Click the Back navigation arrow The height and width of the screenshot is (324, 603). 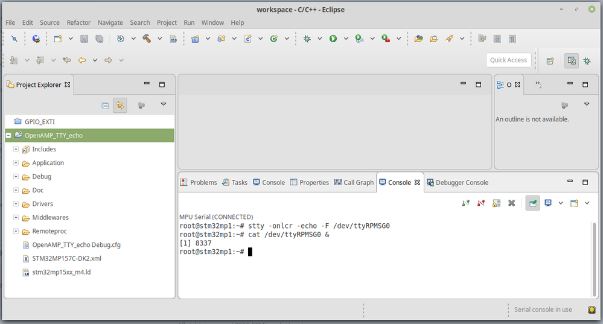click(x=82, y=60)
